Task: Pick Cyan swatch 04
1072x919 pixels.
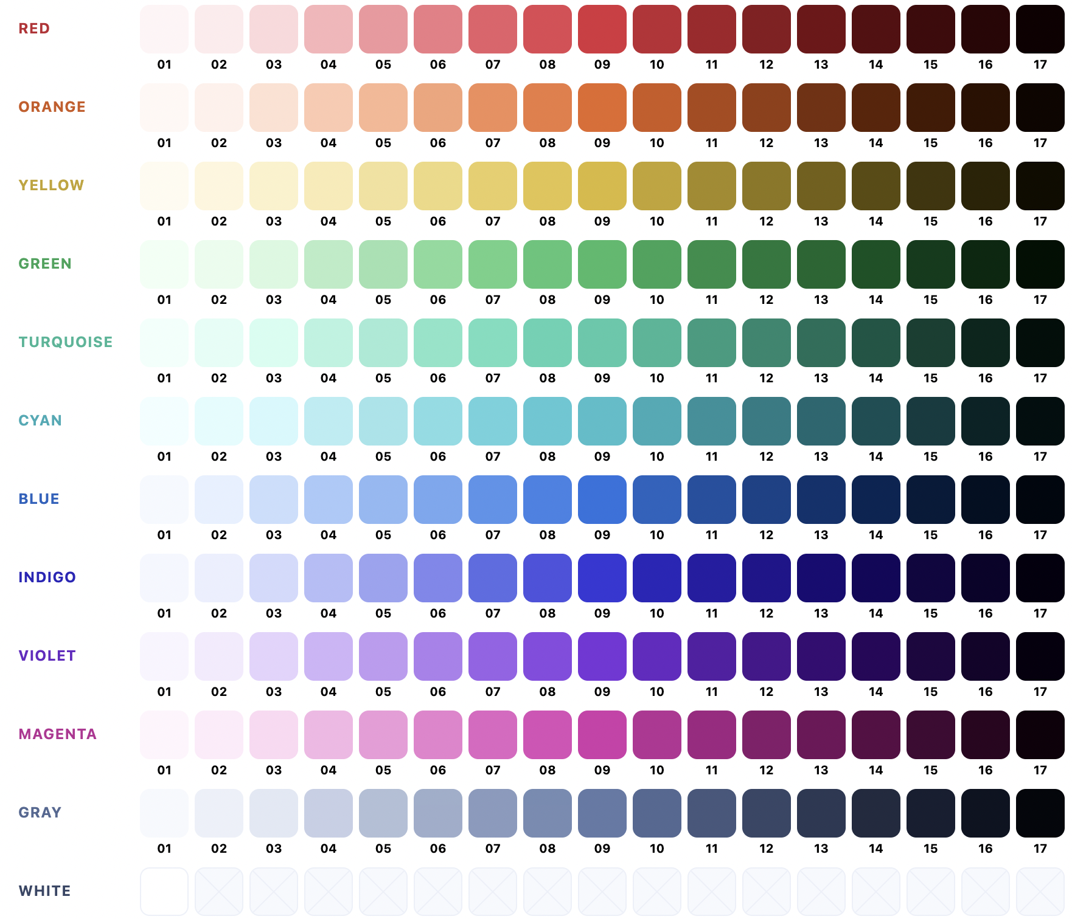Action: [329, 421]
